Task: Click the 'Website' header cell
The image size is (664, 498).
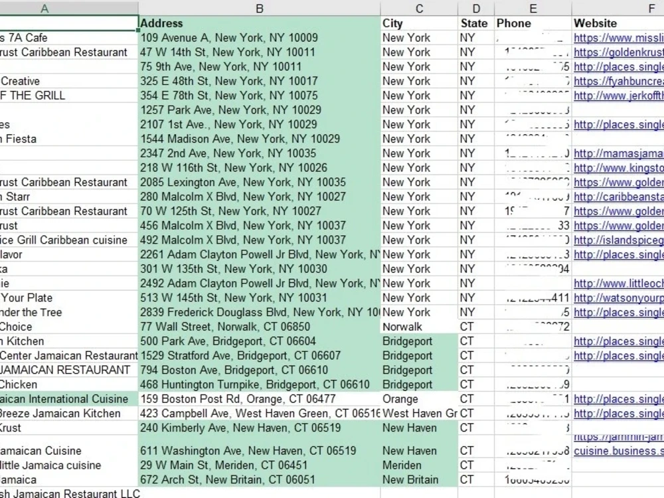Action: click(x=618, y=23)
